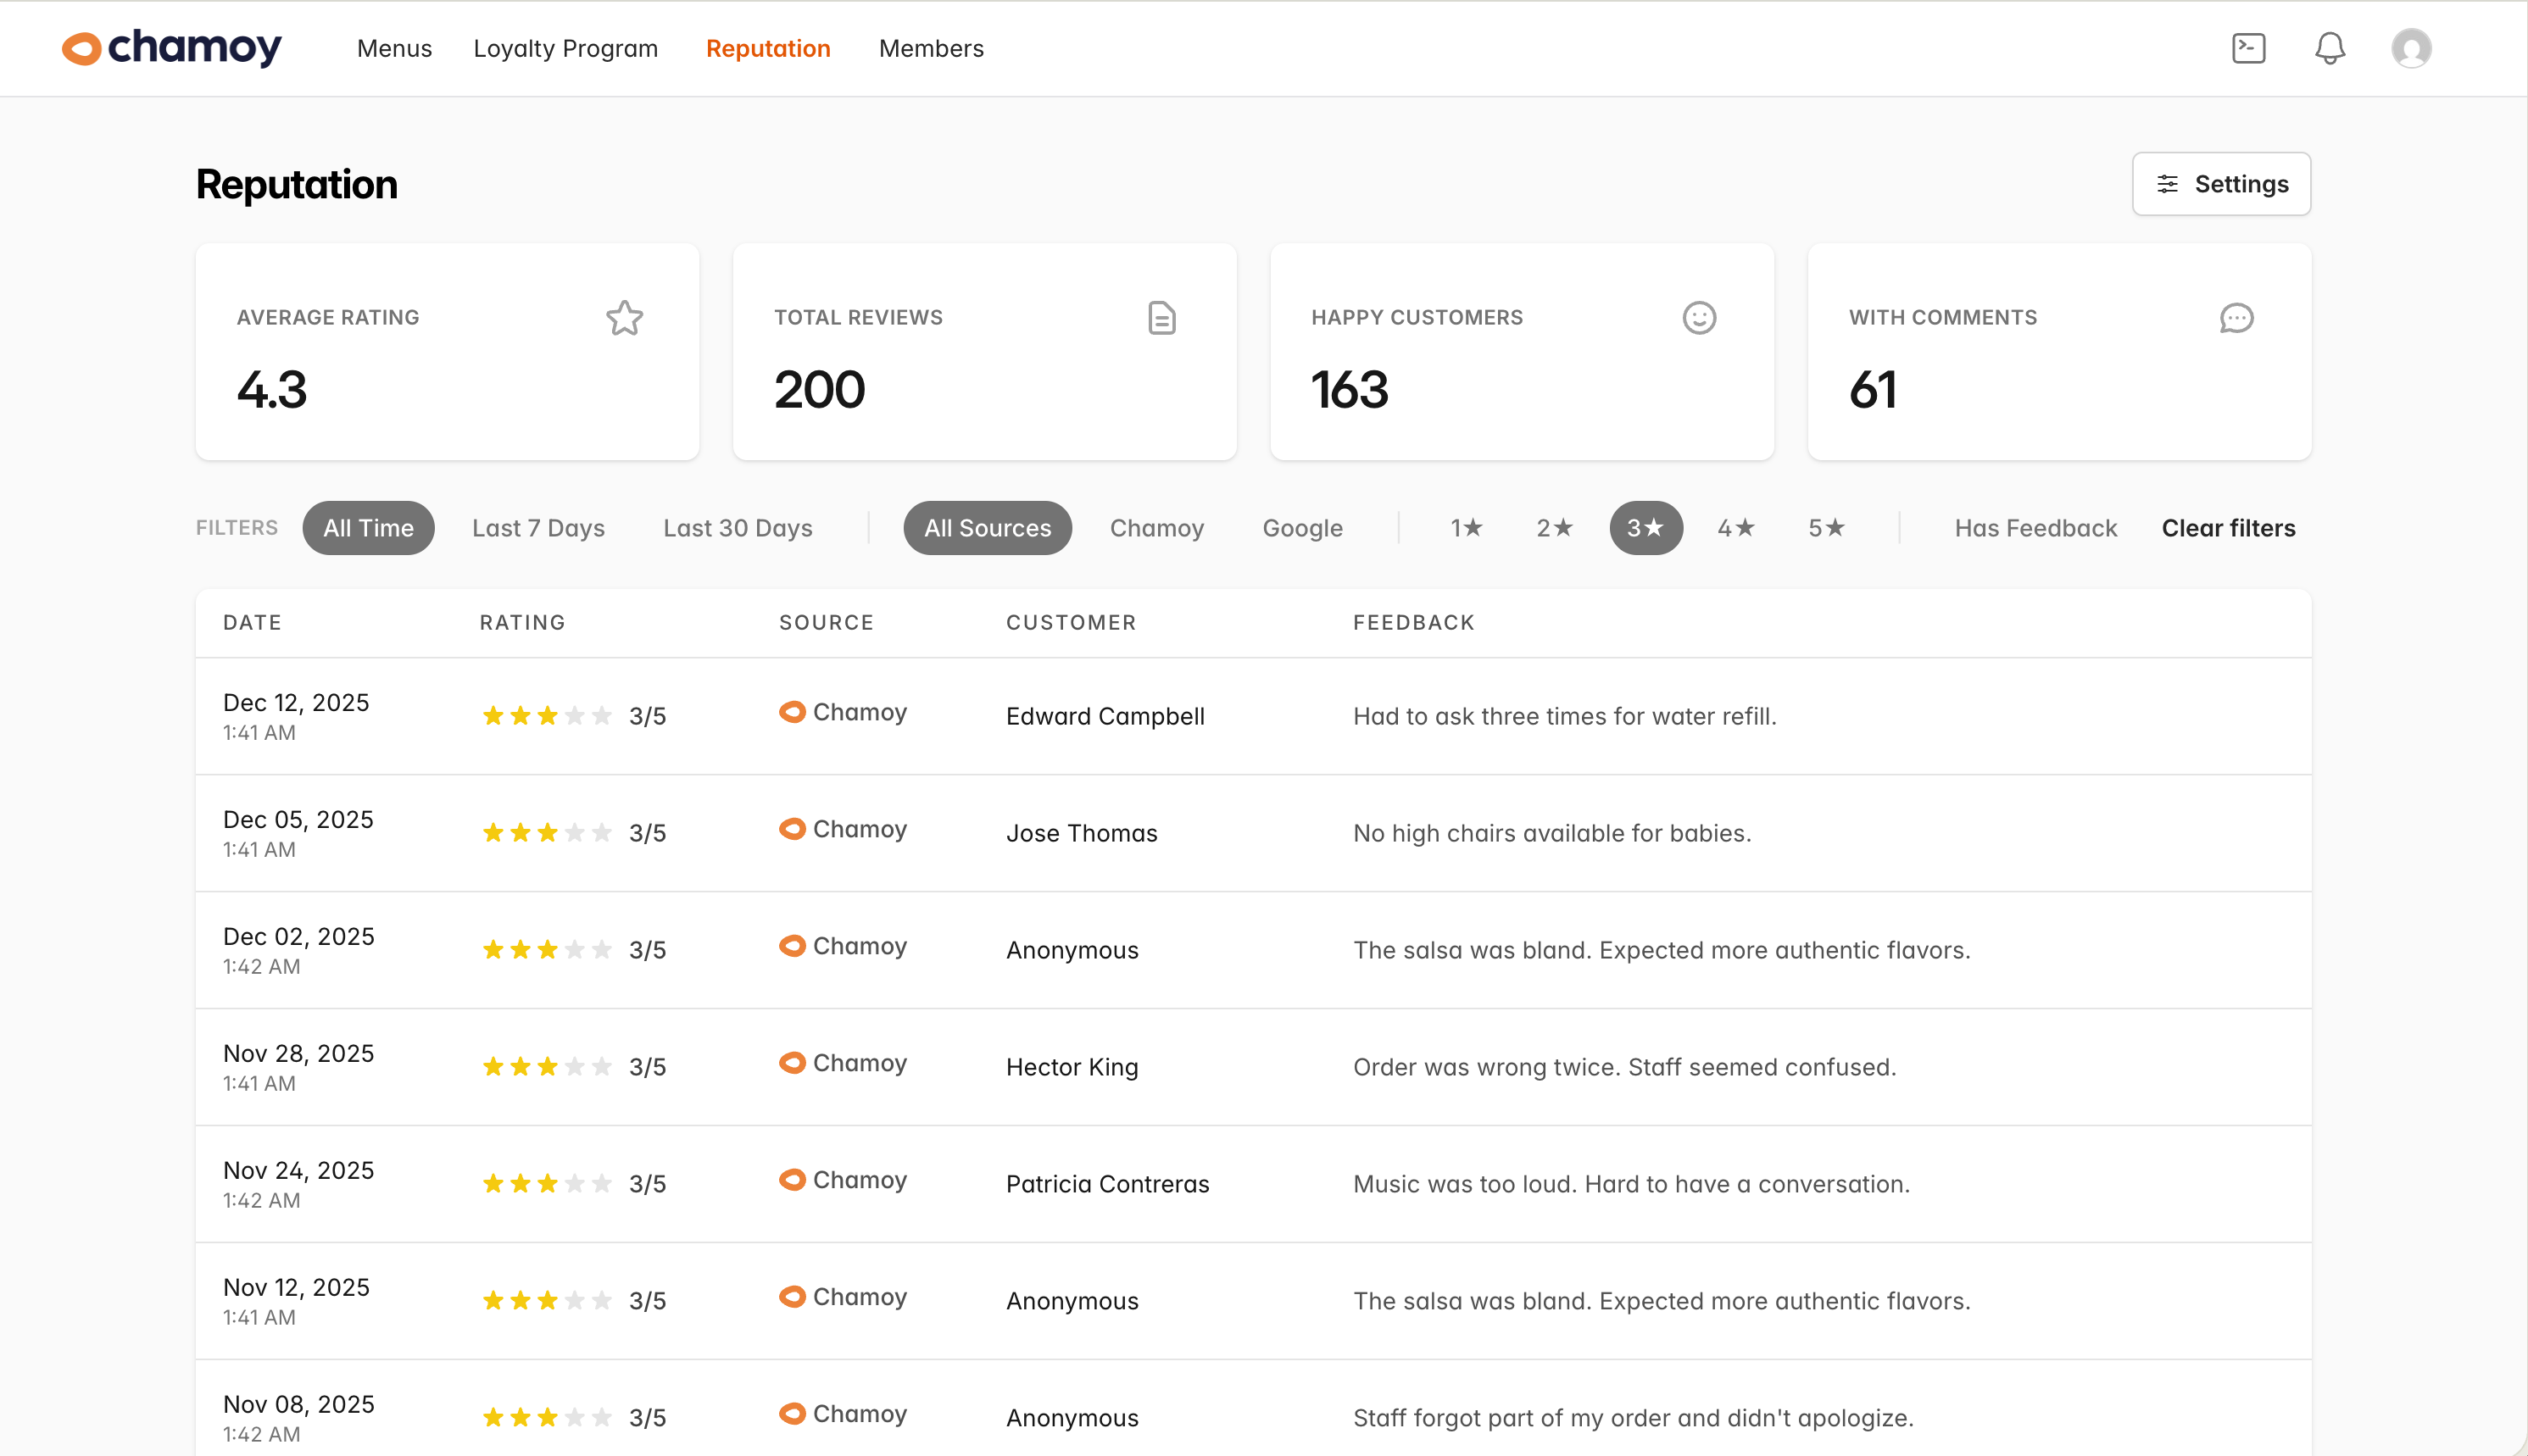Enable the 5★ rating filter

point(1826,528)
